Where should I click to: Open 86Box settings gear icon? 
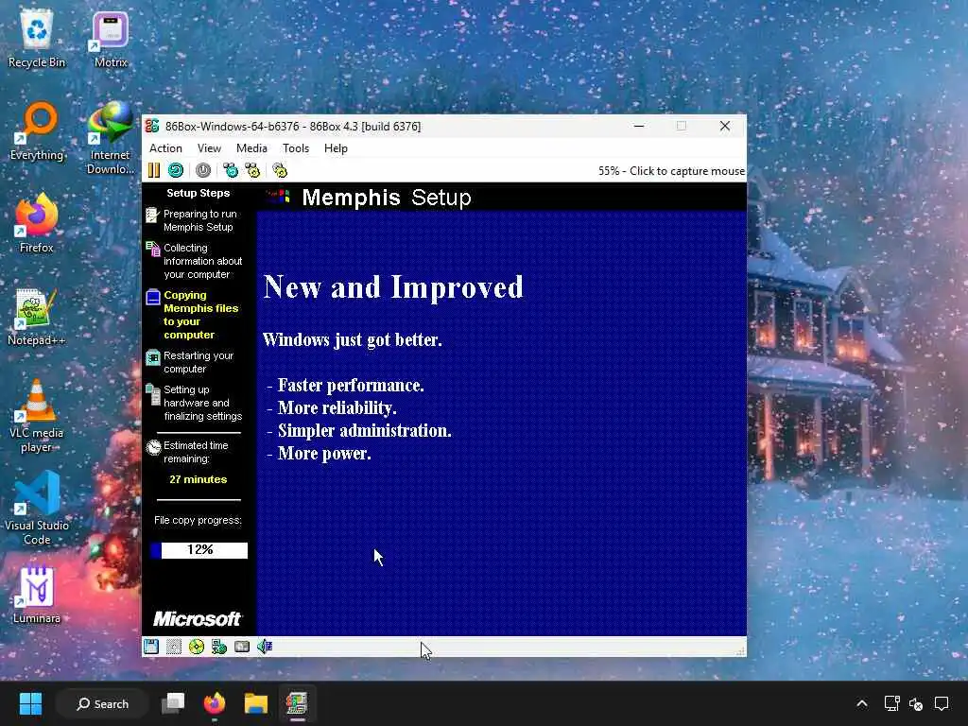pos(280,170)
